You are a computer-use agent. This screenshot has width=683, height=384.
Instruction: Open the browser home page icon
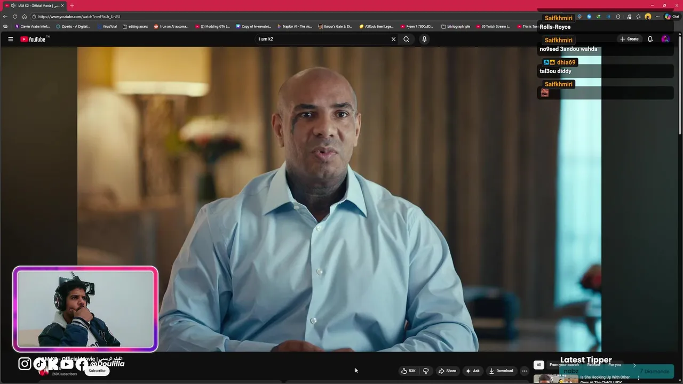(x=24, y=17)
